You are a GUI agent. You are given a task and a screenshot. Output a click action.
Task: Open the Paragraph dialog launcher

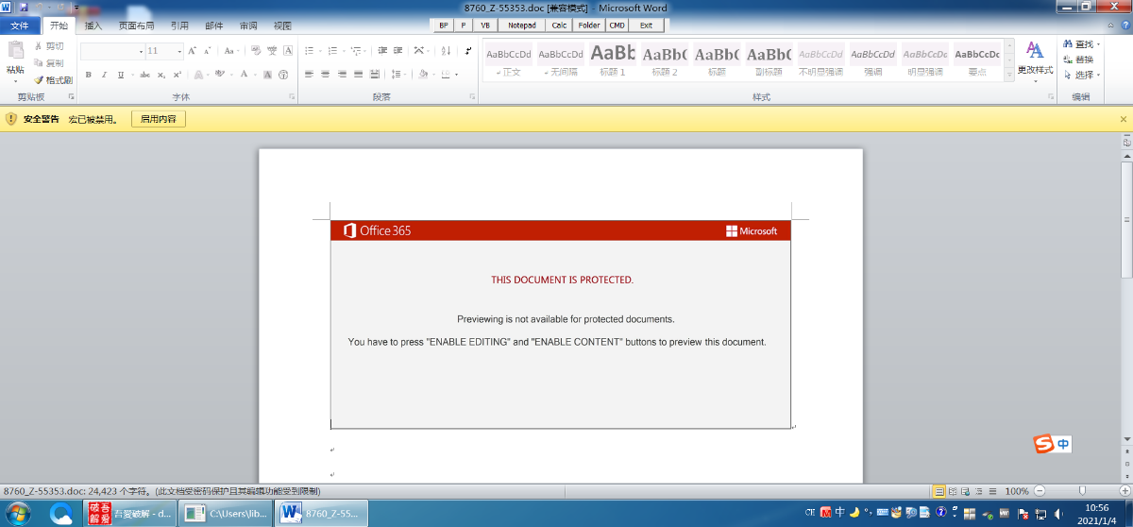coord(472,97)
